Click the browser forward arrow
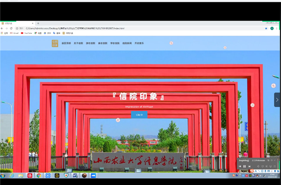Screen dimensions: 281x185 [x=7, y=28]
